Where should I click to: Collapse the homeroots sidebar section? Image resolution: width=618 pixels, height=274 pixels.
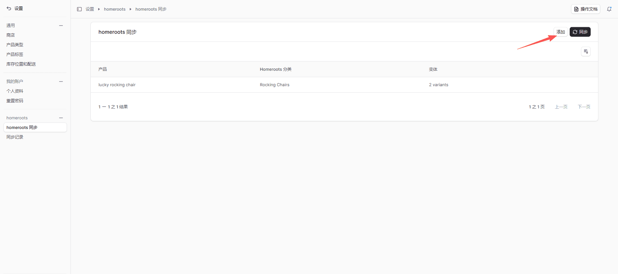tap(61, 118)
